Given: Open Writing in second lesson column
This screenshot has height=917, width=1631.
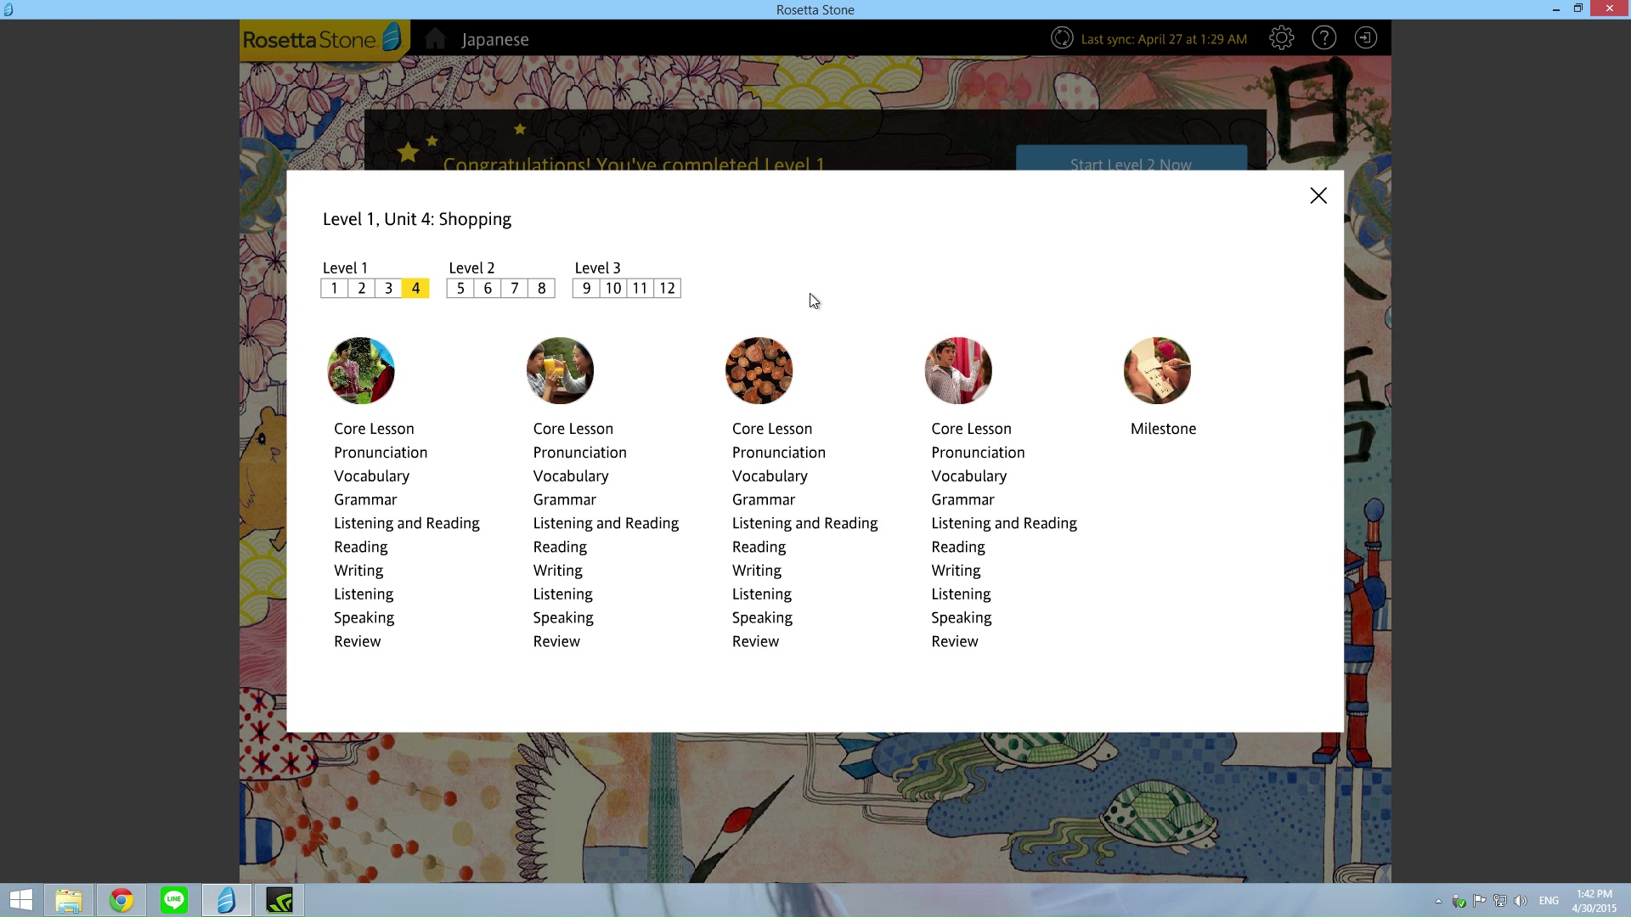Looking at the screenshot, I should click(x=558, y=571).
